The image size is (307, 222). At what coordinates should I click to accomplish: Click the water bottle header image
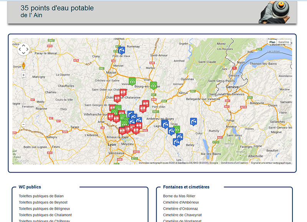click(274, 12)
